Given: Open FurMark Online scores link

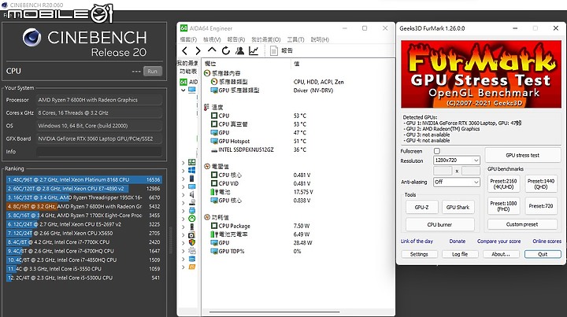Looking at the screenshot, I should (547, 241).
